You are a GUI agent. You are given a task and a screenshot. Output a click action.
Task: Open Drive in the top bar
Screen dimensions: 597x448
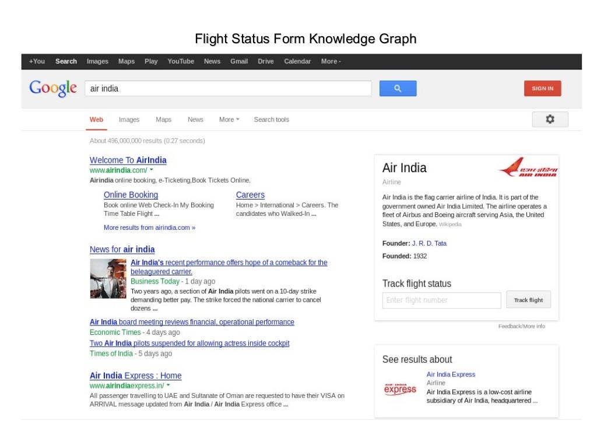tap(266, 61)
